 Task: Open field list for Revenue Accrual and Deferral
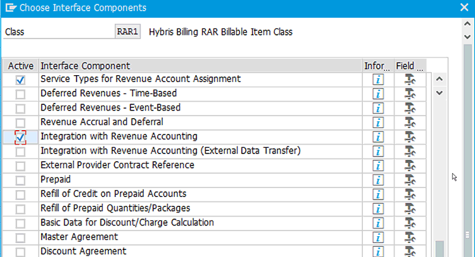pos(408,123)
